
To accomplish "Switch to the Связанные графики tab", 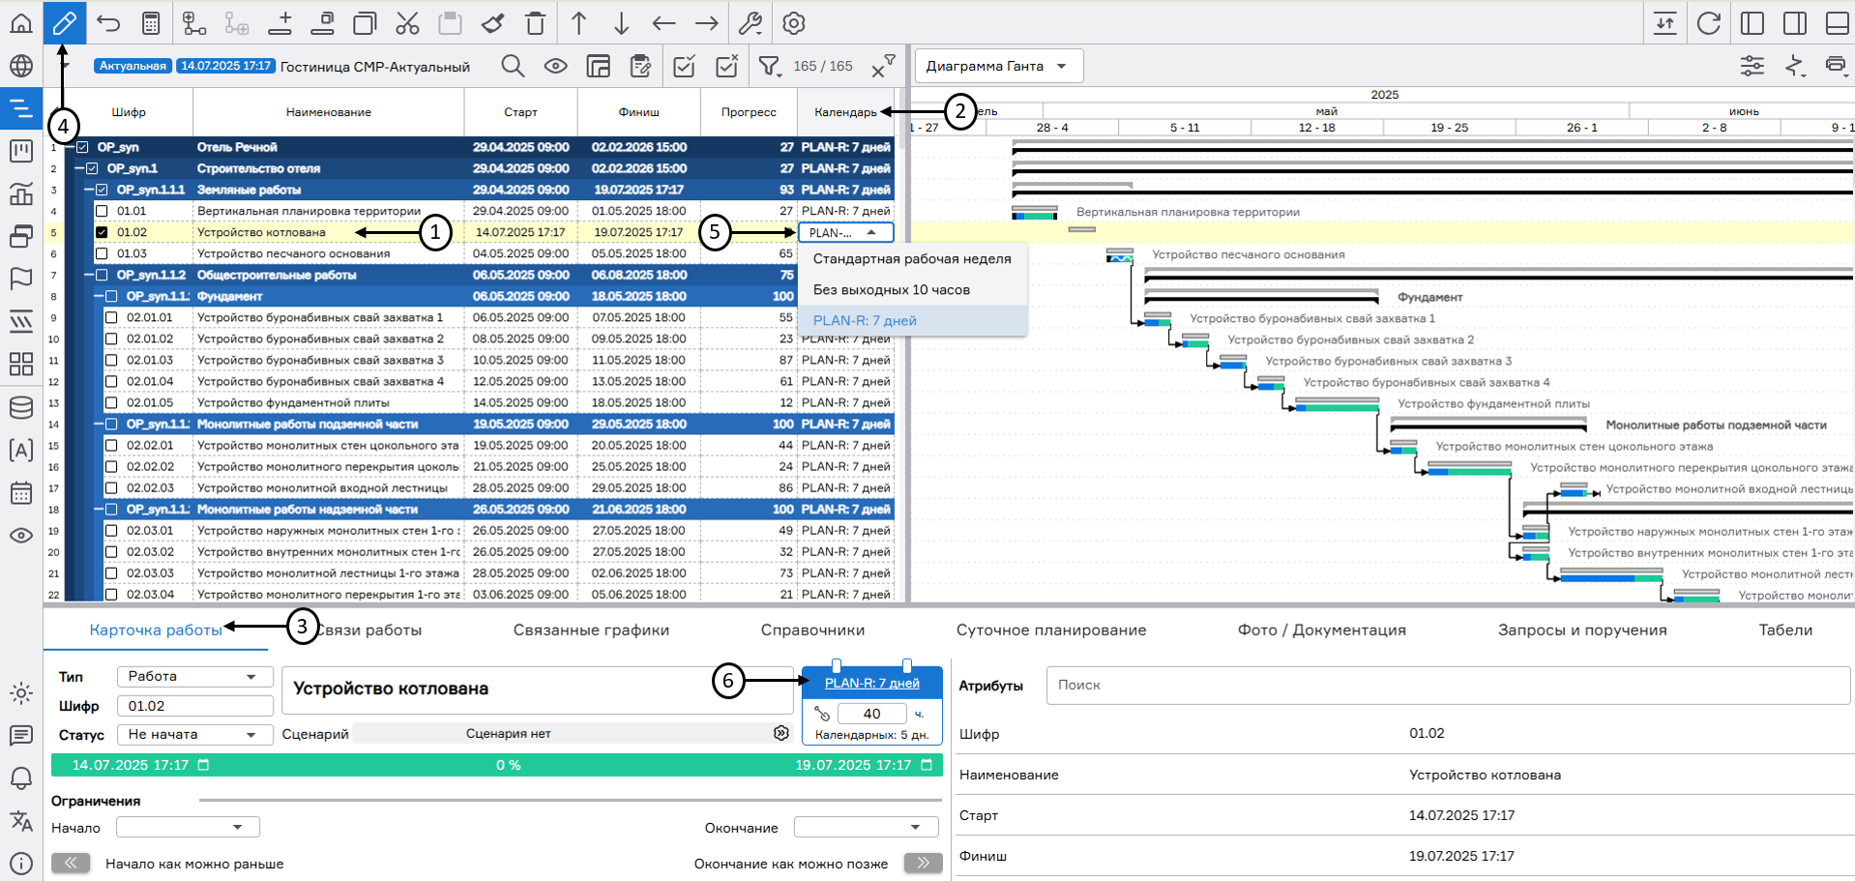I will tap(591, 630).
